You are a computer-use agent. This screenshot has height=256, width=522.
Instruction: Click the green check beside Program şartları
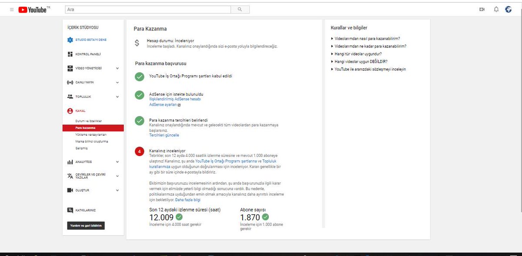pos(139,76)
